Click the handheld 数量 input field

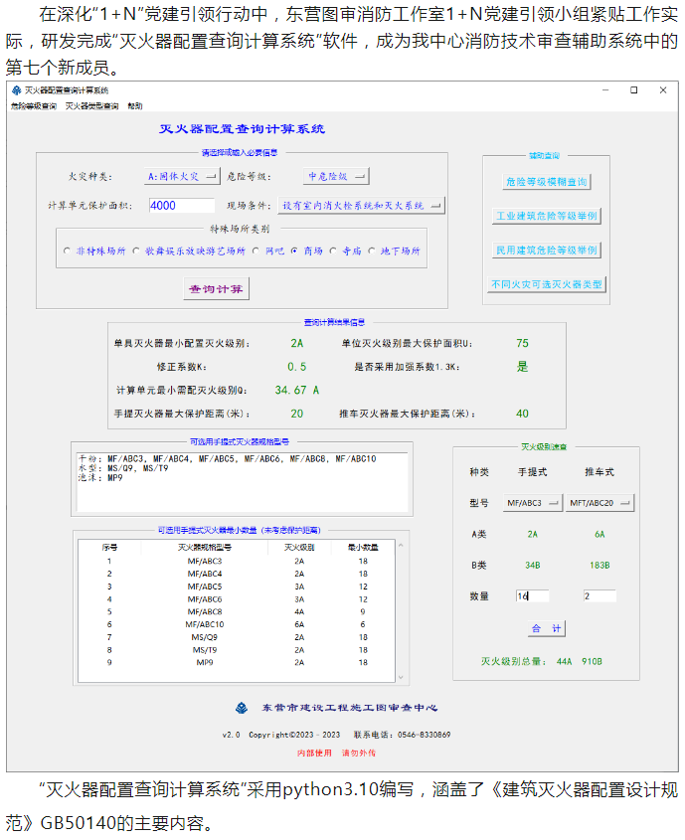point(532,595)
